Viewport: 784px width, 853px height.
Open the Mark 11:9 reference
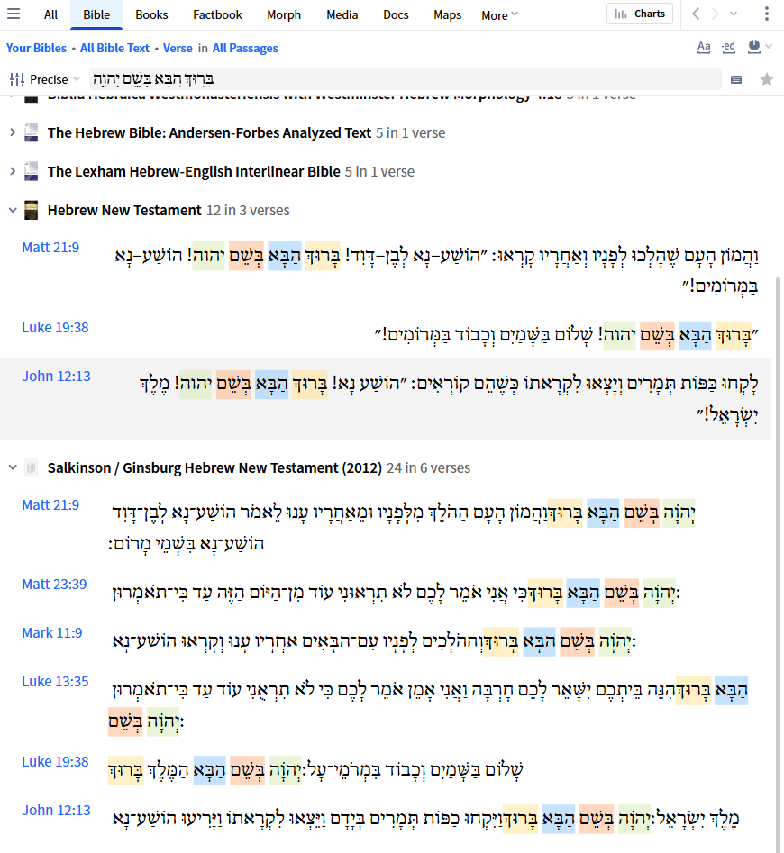coord(51,632)
